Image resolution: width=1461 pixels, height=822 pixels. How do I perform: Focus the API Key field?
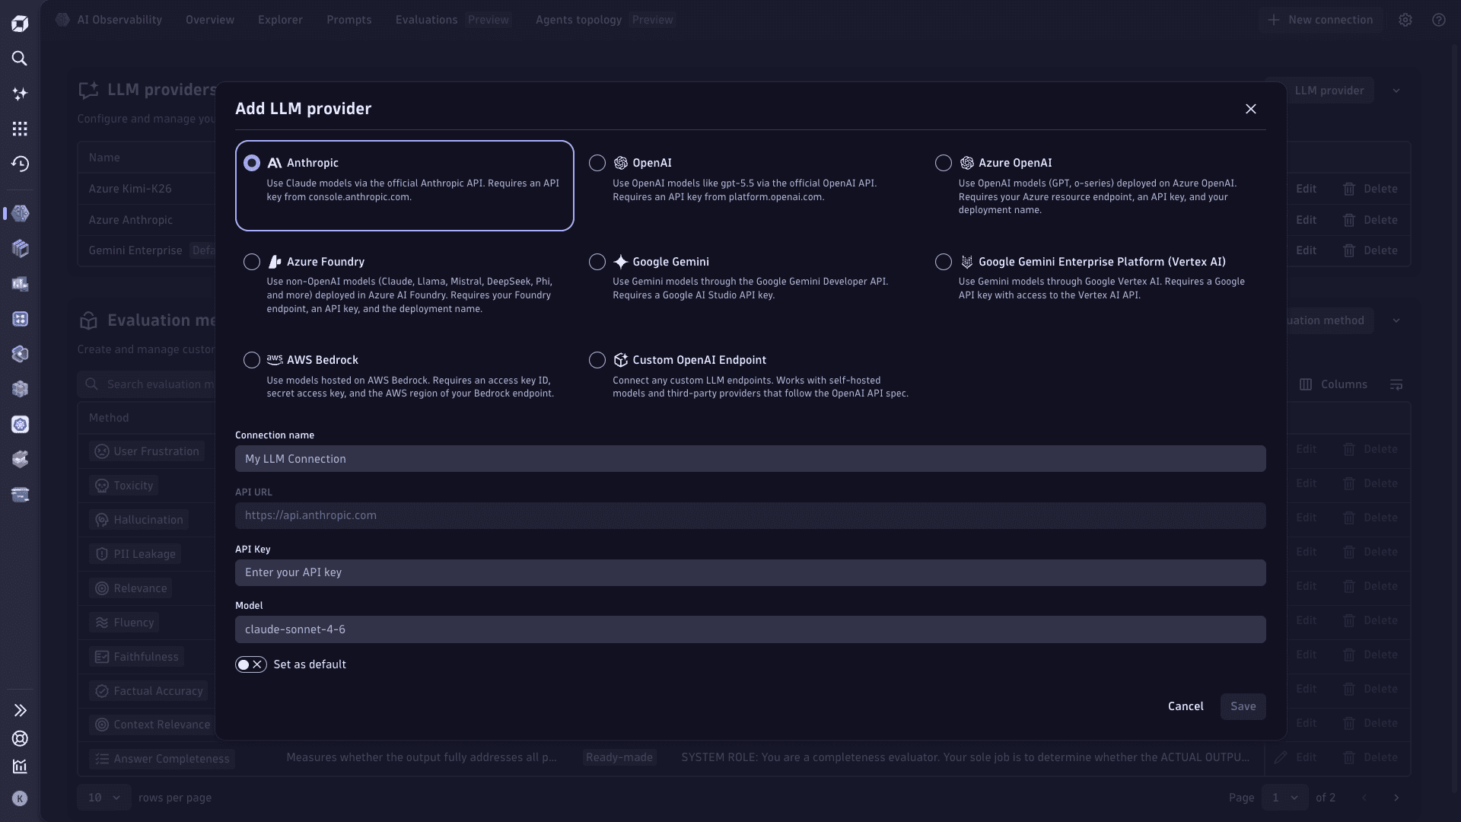[x=750, y=572]
